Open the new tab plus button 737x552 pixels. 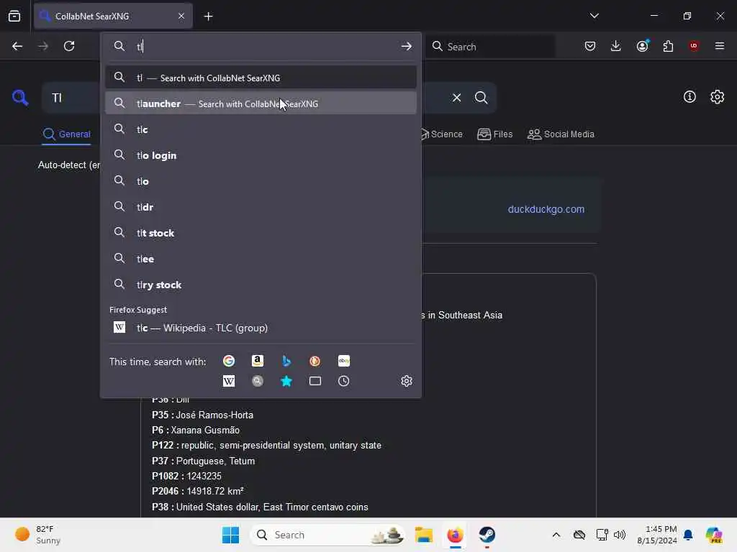pyautogui.click(x=208, y=17)
